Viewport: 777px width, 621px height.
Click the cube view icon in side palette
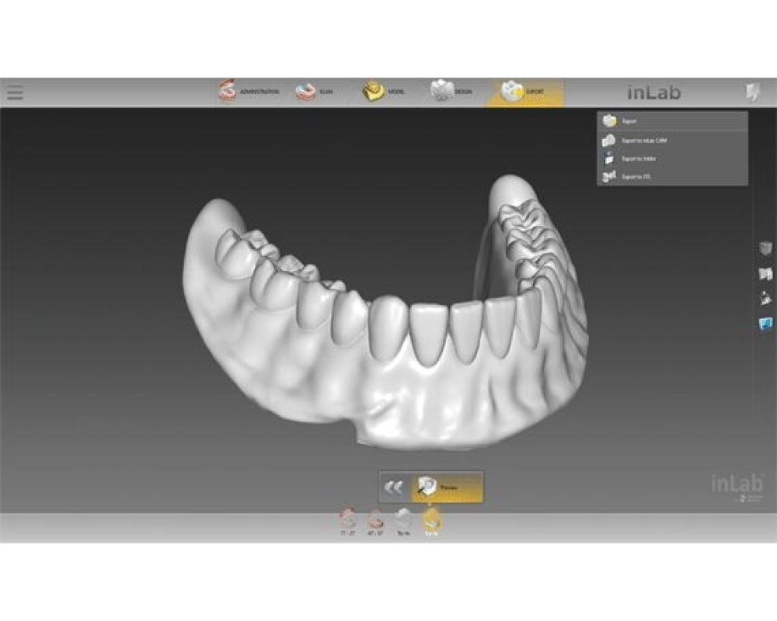pyautogui.click(x=765, y=248)
